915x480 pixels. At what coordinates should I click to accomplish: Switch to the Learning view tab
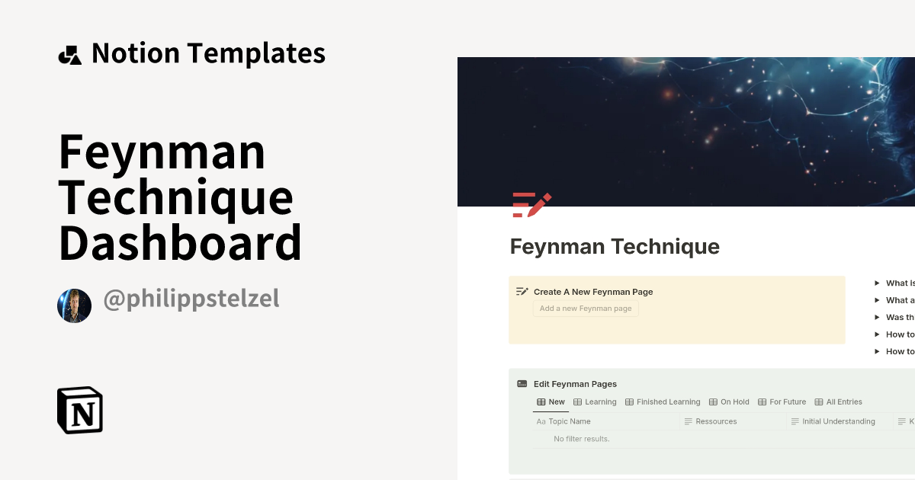tap(601, 402)
